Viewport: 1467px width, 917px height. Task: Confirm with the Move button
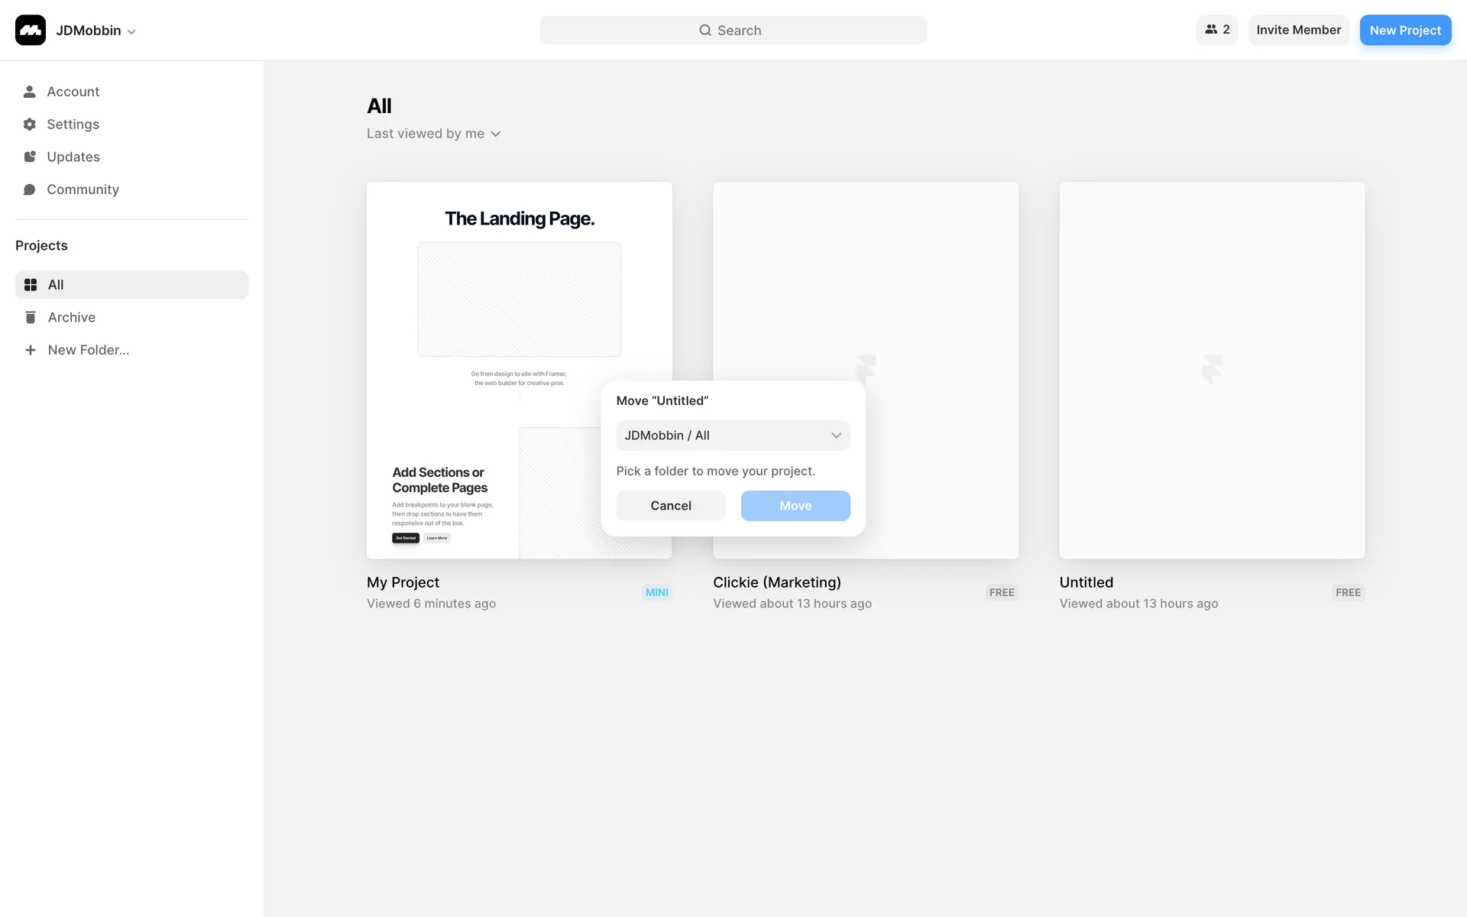[x=795, y=506]
